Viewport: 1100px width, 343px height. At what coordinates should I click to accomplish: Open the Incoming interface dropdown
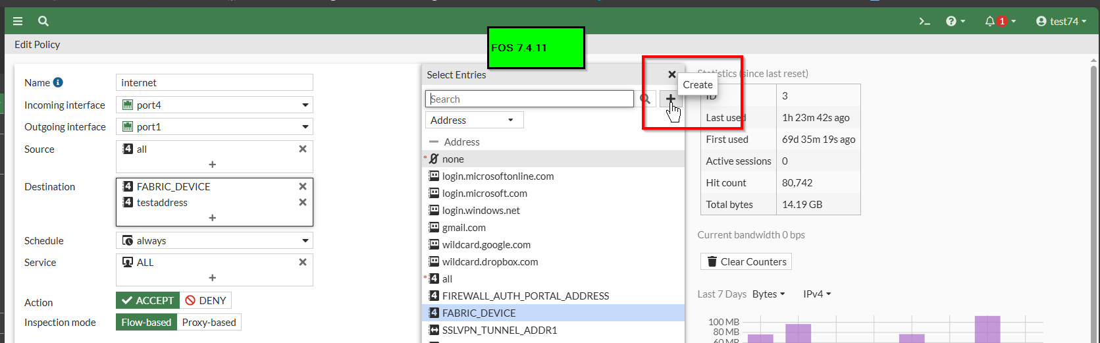(x=214, y=105)
